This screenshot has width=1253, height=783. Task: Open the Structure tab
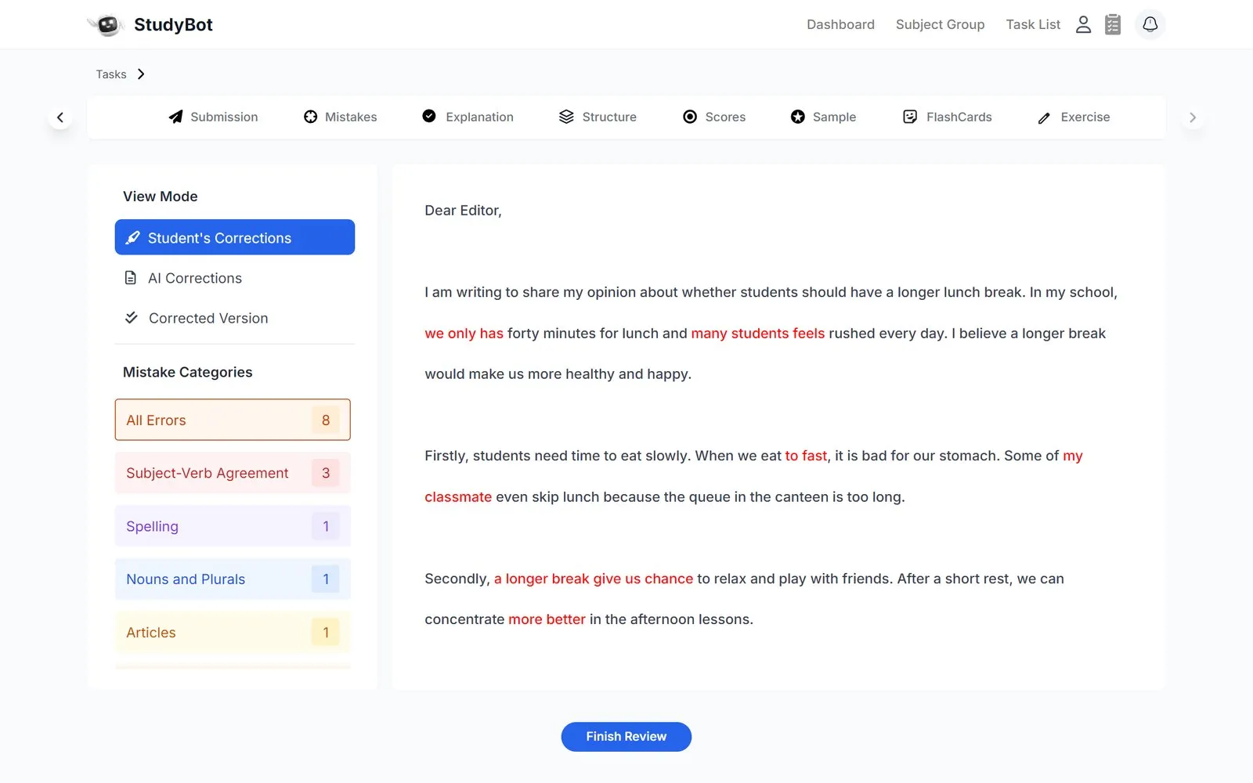pos(598,117)
